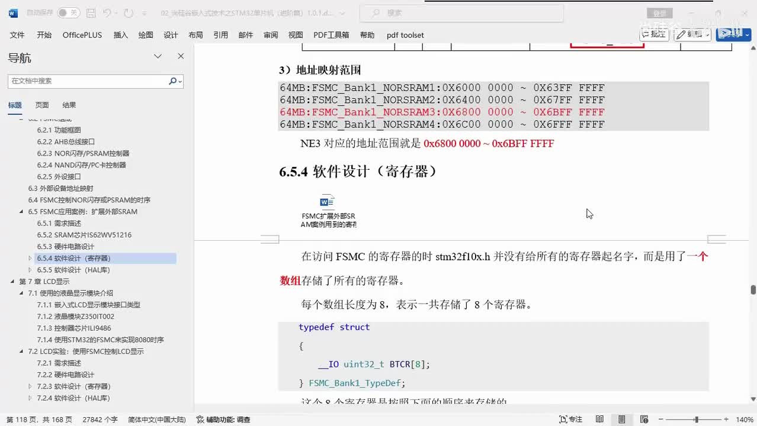Click the 辅助功能 accessibility checker status

pos(223,419)
